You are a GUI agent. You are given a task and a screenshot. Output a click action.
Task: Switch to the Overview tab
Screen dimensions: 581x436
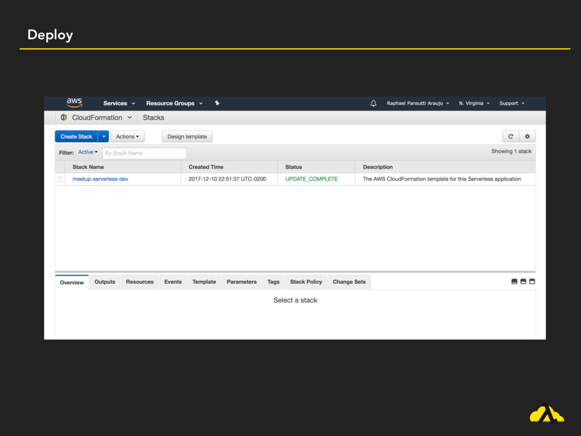coord(72,283)
